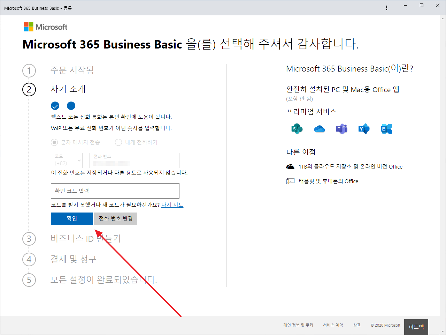Click the black cloud storage icon

pyautogui.click(x=290, y=167)
